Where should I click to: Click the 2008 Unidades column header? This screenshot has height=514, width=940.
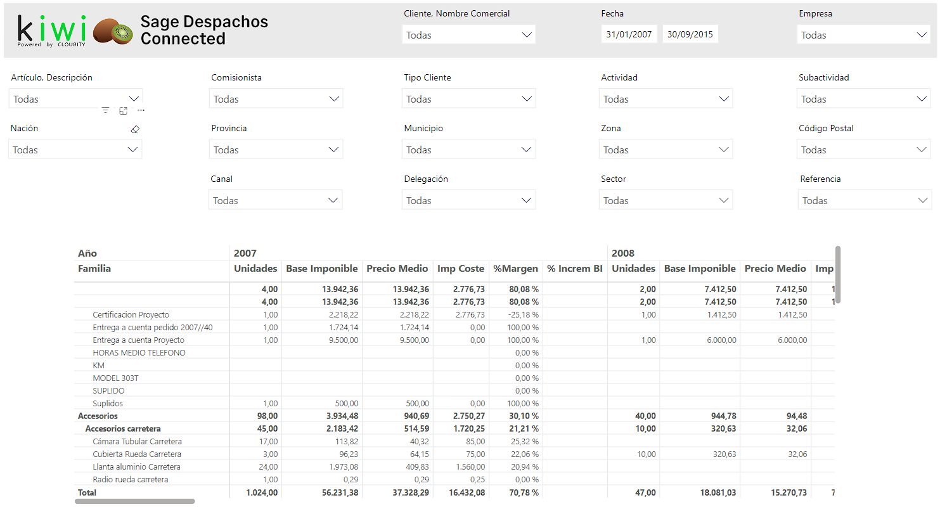(x=633, y=269)
